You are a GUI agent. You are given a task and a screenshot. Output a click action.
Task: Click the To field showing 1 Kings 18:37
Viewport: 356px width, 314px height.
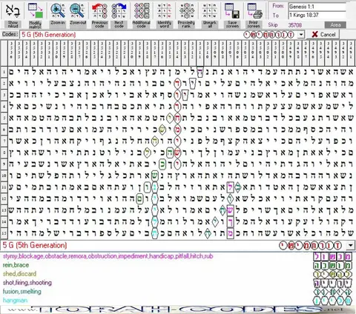coord(317,16)
